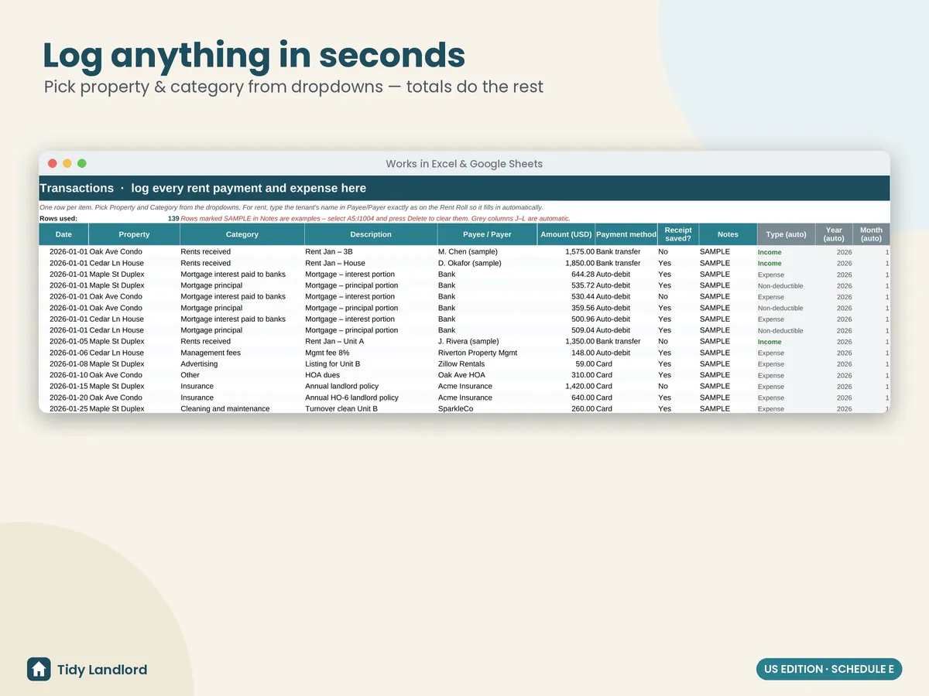This screenshot has width=929, height=696.
Task: Click the US EDITION · SCHEDULE E badge
Action: (x=828, y=669)
